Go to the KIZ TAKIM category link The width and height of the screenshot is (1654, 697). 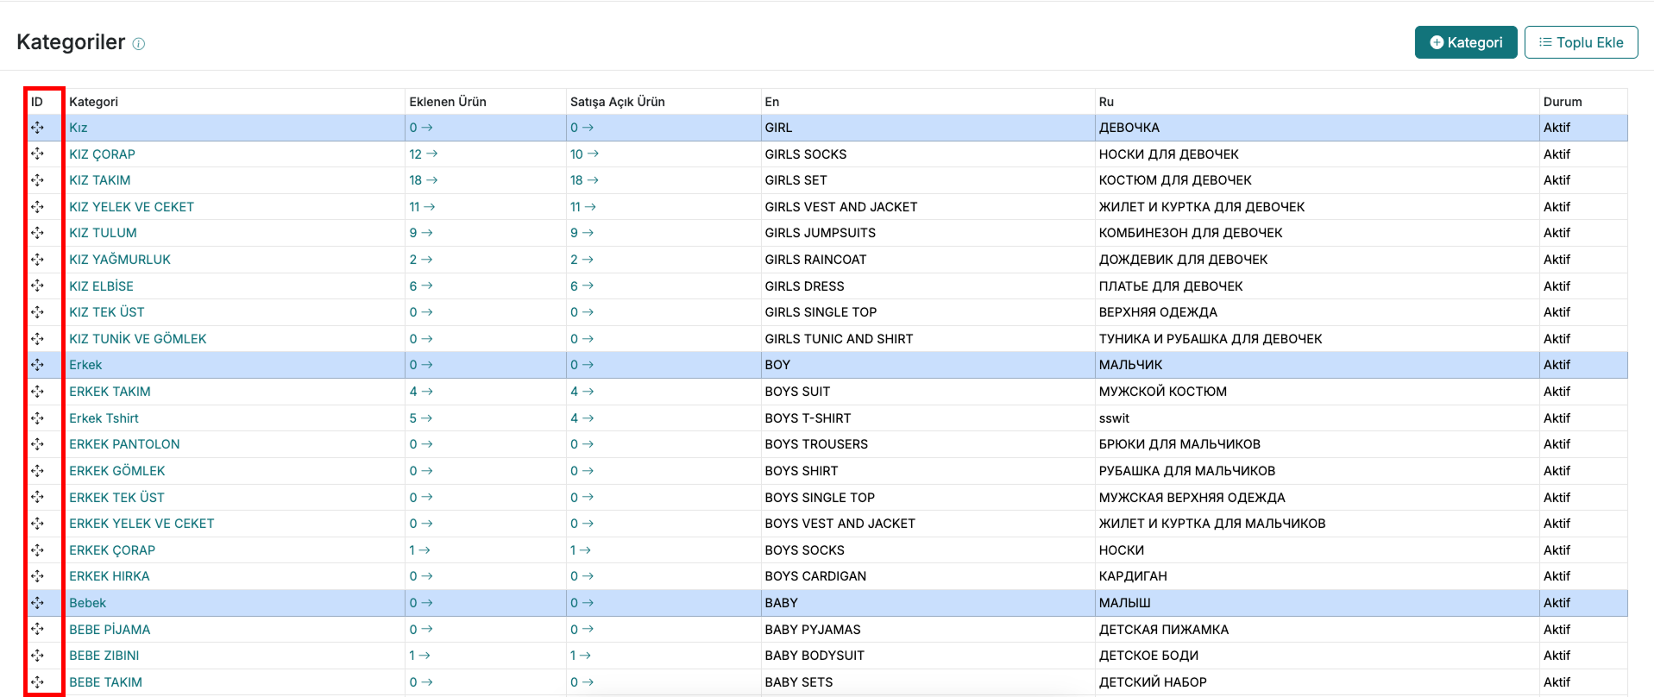click(100, 180)
